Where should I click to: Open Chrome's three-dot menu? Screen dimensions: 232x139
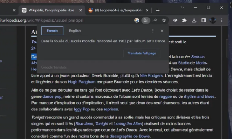(222, 20)
